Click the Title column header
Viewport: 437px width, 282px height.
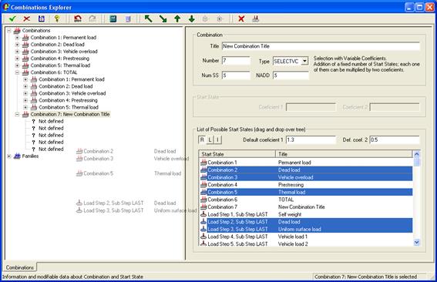344,154
